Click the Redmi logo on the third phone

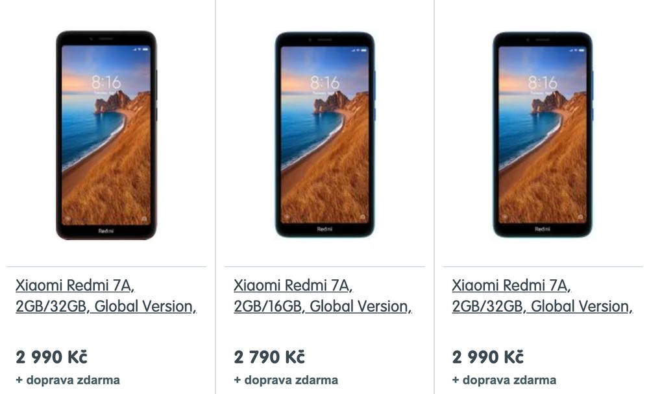[542, 229]
